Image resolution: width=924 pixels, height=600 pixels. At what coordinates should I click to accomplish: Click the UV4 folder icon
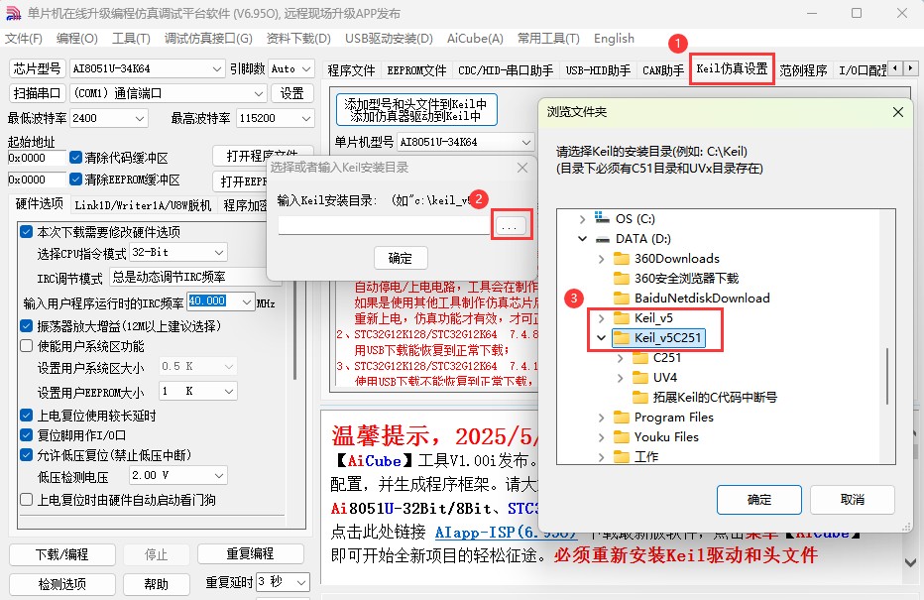click(640, 377)
